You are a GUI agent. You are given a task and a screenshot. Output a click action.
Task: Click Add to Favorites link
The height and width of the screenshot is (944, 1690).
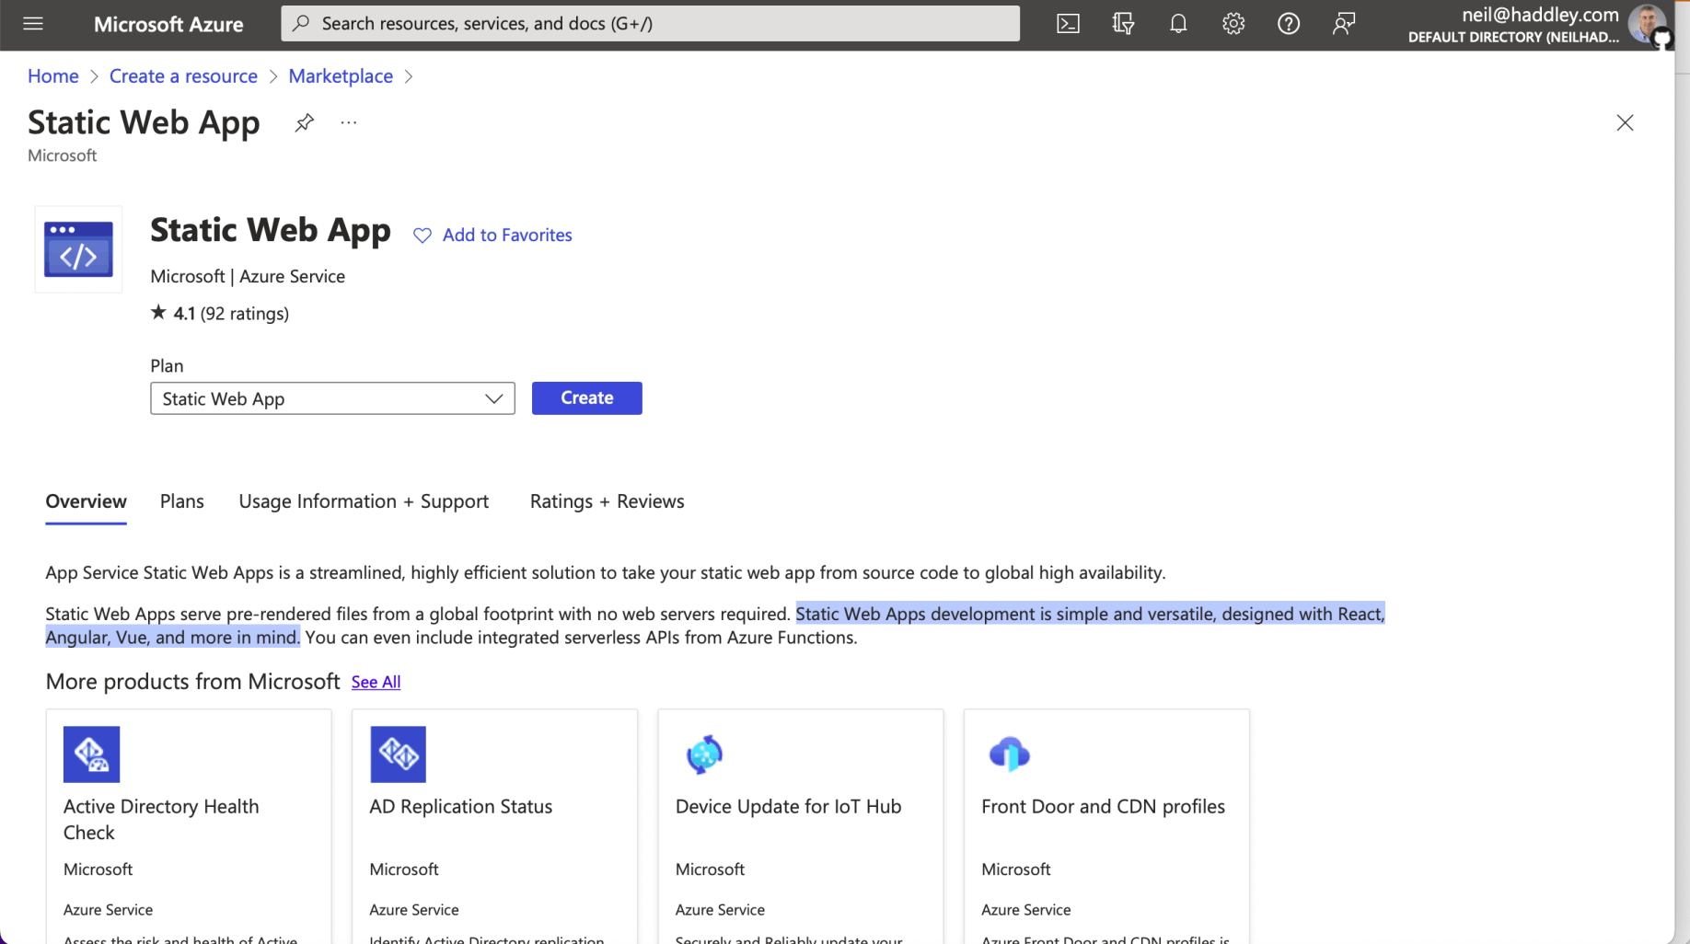(x=507, y=236)
